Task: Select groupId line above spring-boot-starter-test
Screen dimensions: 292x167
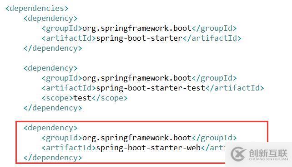Action: click(139, 78)
